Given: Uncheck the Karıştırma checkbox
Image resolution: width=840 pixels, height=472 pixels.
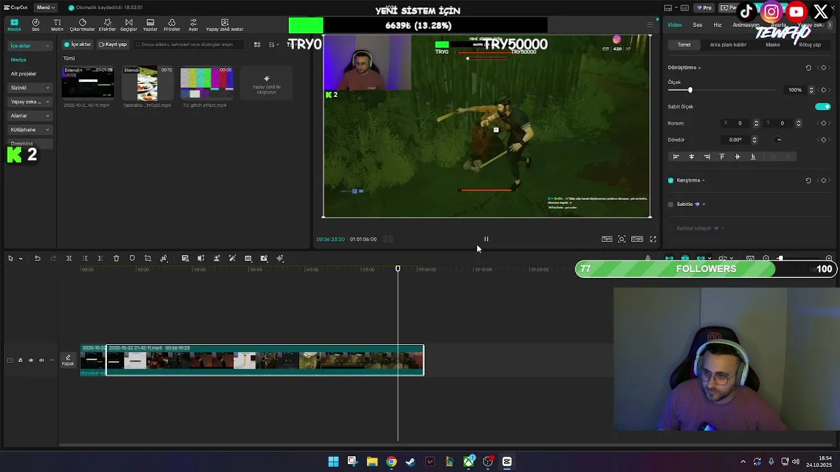Looking at the screenshot, I should tap(671, 180).
